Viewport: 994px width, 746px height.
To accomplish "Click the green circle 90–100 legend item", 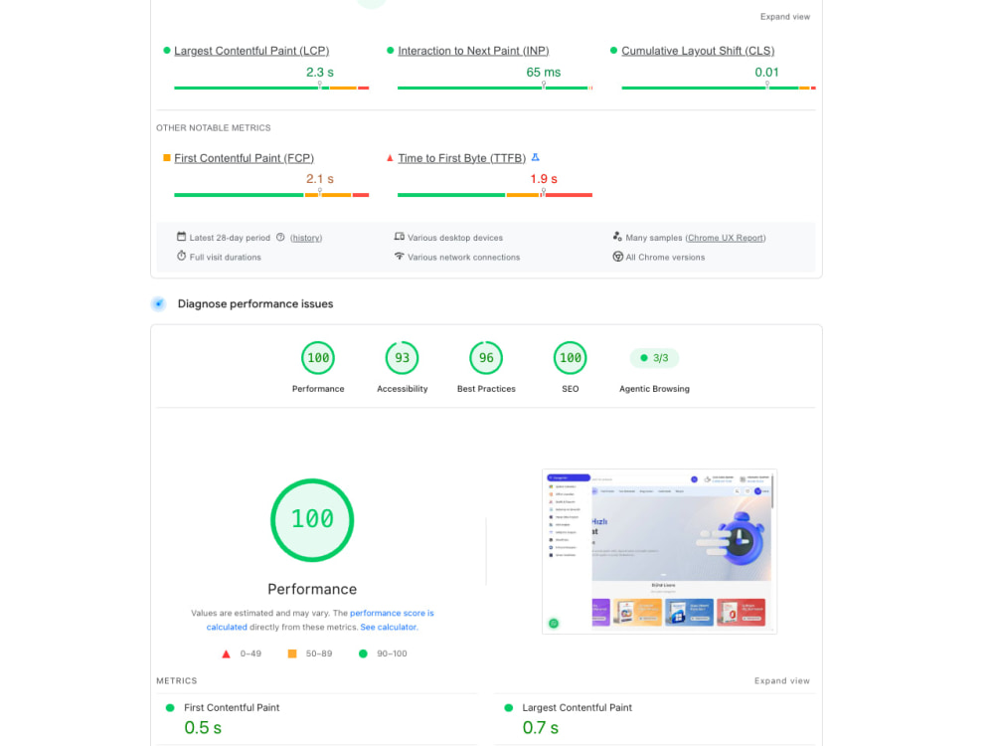I will [383, 653].
